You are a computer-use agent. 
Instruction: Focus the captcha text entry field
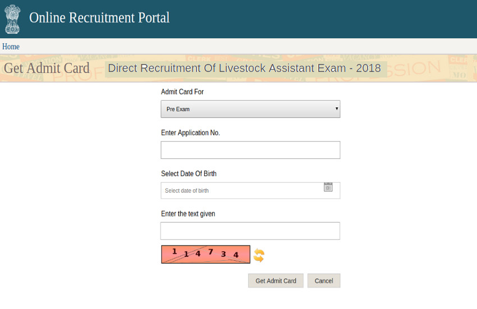coord(250,231)
